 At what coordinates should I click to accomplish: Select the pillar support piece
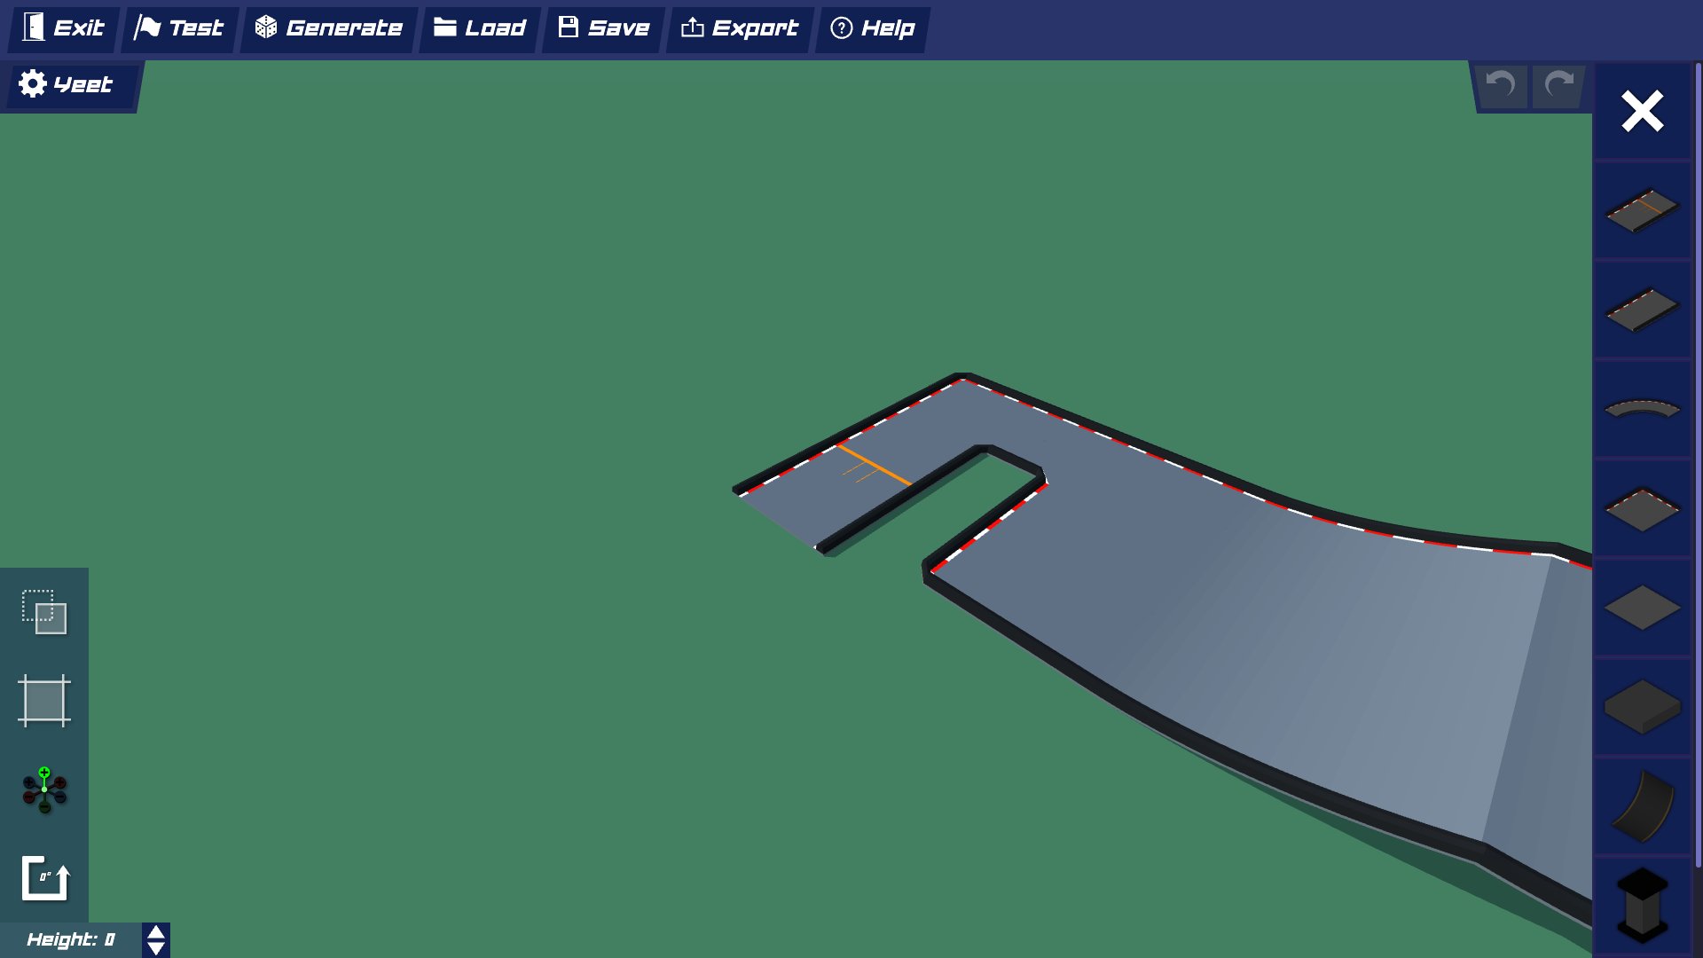point(1642,905)
